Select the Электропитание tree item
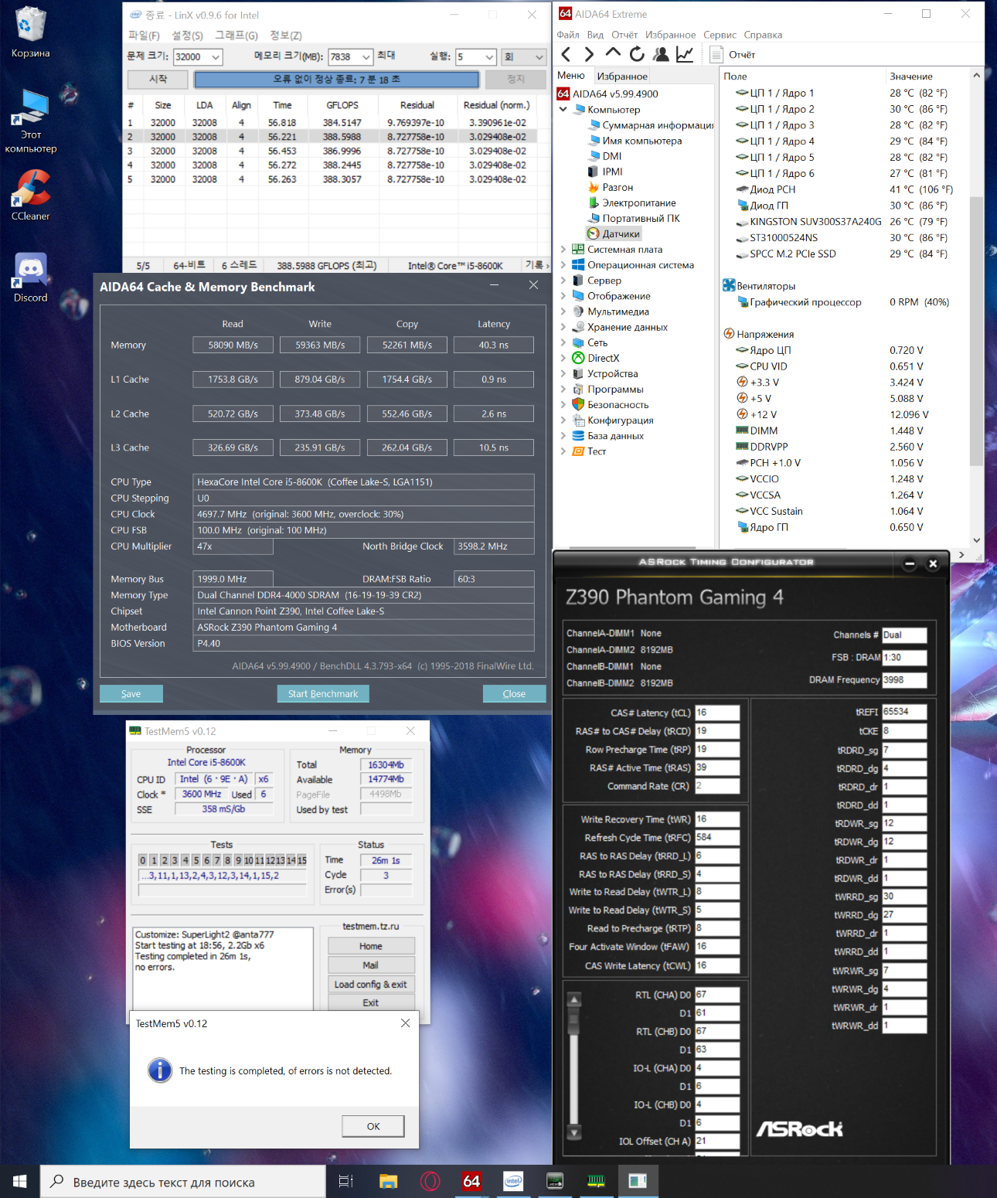997x1198 pixels. click(x=631, y=203)
